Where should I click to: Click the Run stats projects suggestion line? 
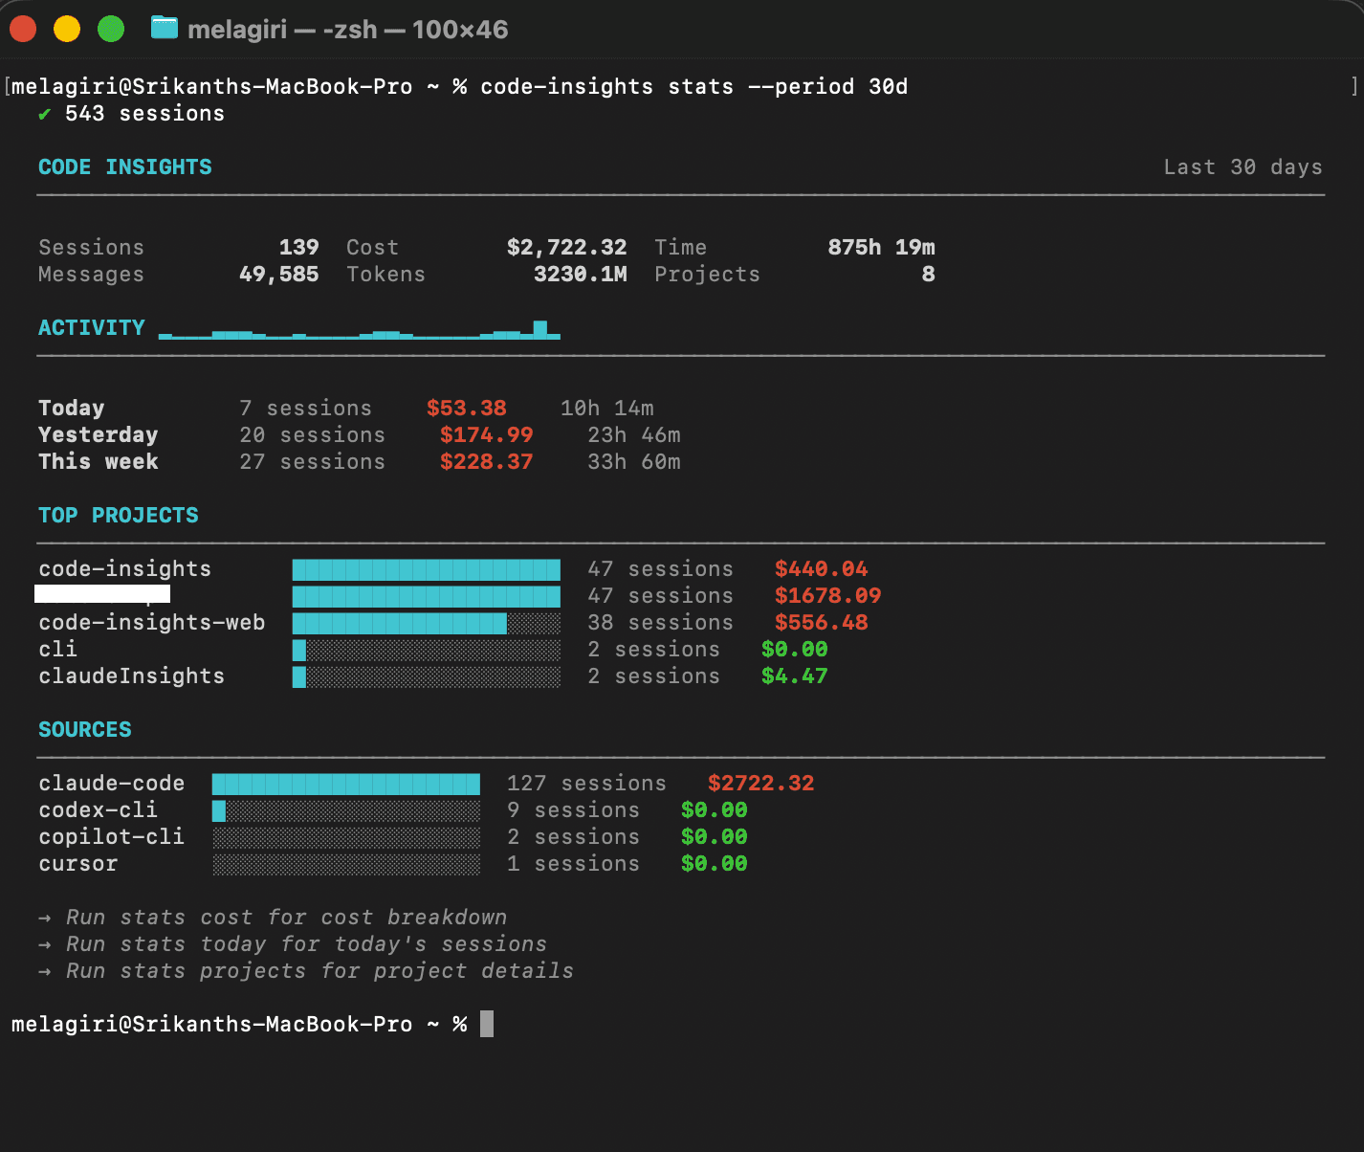[x=319, y=970]
